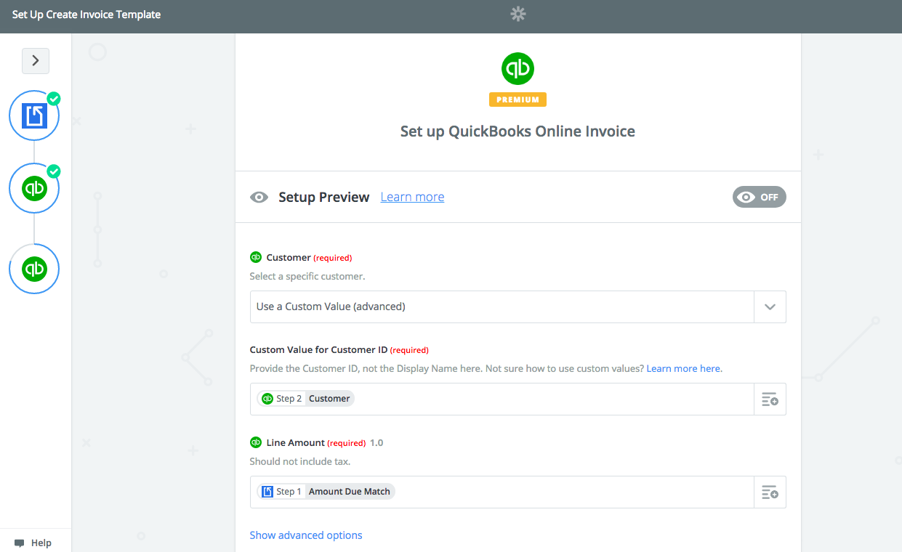This screenshot has width=902, height=552.
Task: Click the Set up QuickBooks Online Invoice heading
Action: (518, 131)
